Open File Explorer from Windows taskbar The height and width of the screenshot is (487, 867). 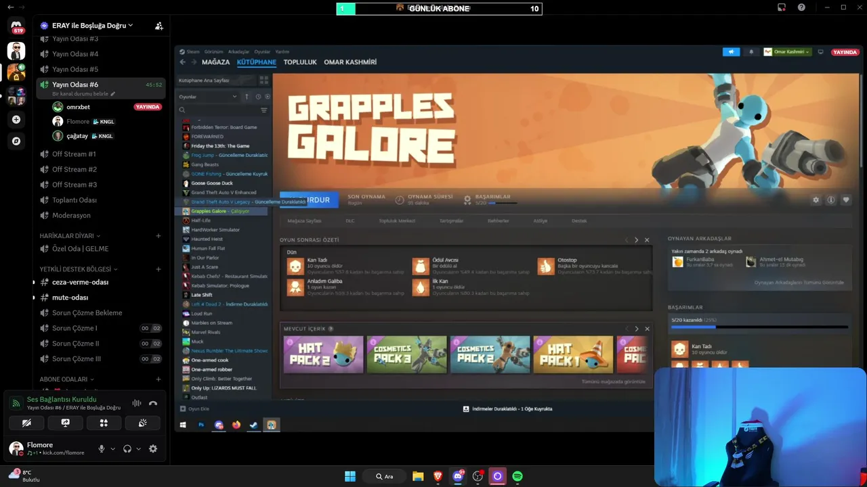[418, 476]
